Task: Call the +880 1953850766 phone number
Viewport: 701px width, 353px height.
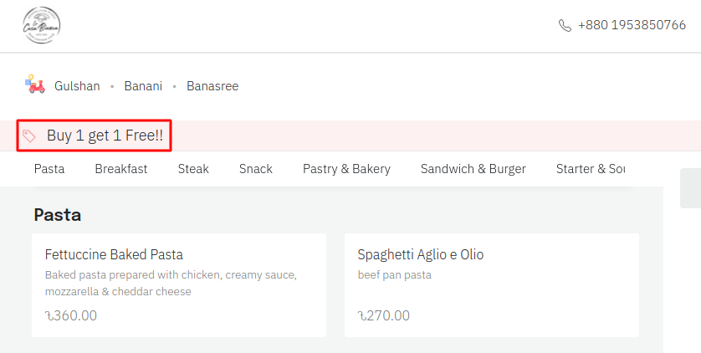Action: pyautogui.click(x=632, y=25)
